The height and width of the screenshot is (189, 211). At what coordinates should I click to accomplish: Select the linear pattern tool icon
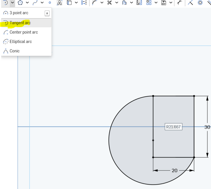[149, 3]
